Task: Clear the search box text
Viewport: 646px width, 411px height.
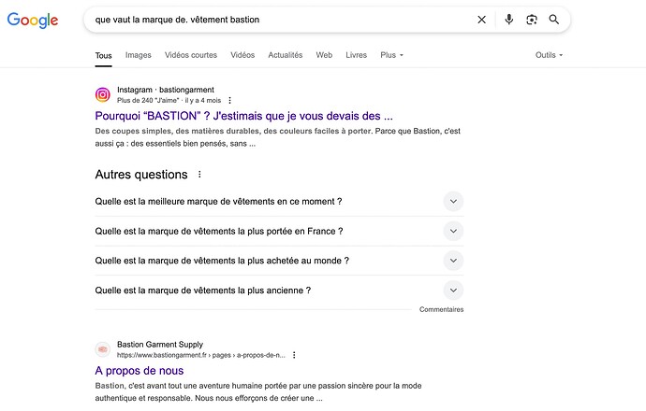Action: (x=481, y=20)
